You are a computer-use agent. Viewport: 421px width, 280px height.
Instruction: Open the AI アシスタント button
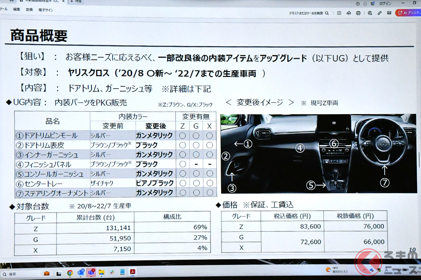408,13
